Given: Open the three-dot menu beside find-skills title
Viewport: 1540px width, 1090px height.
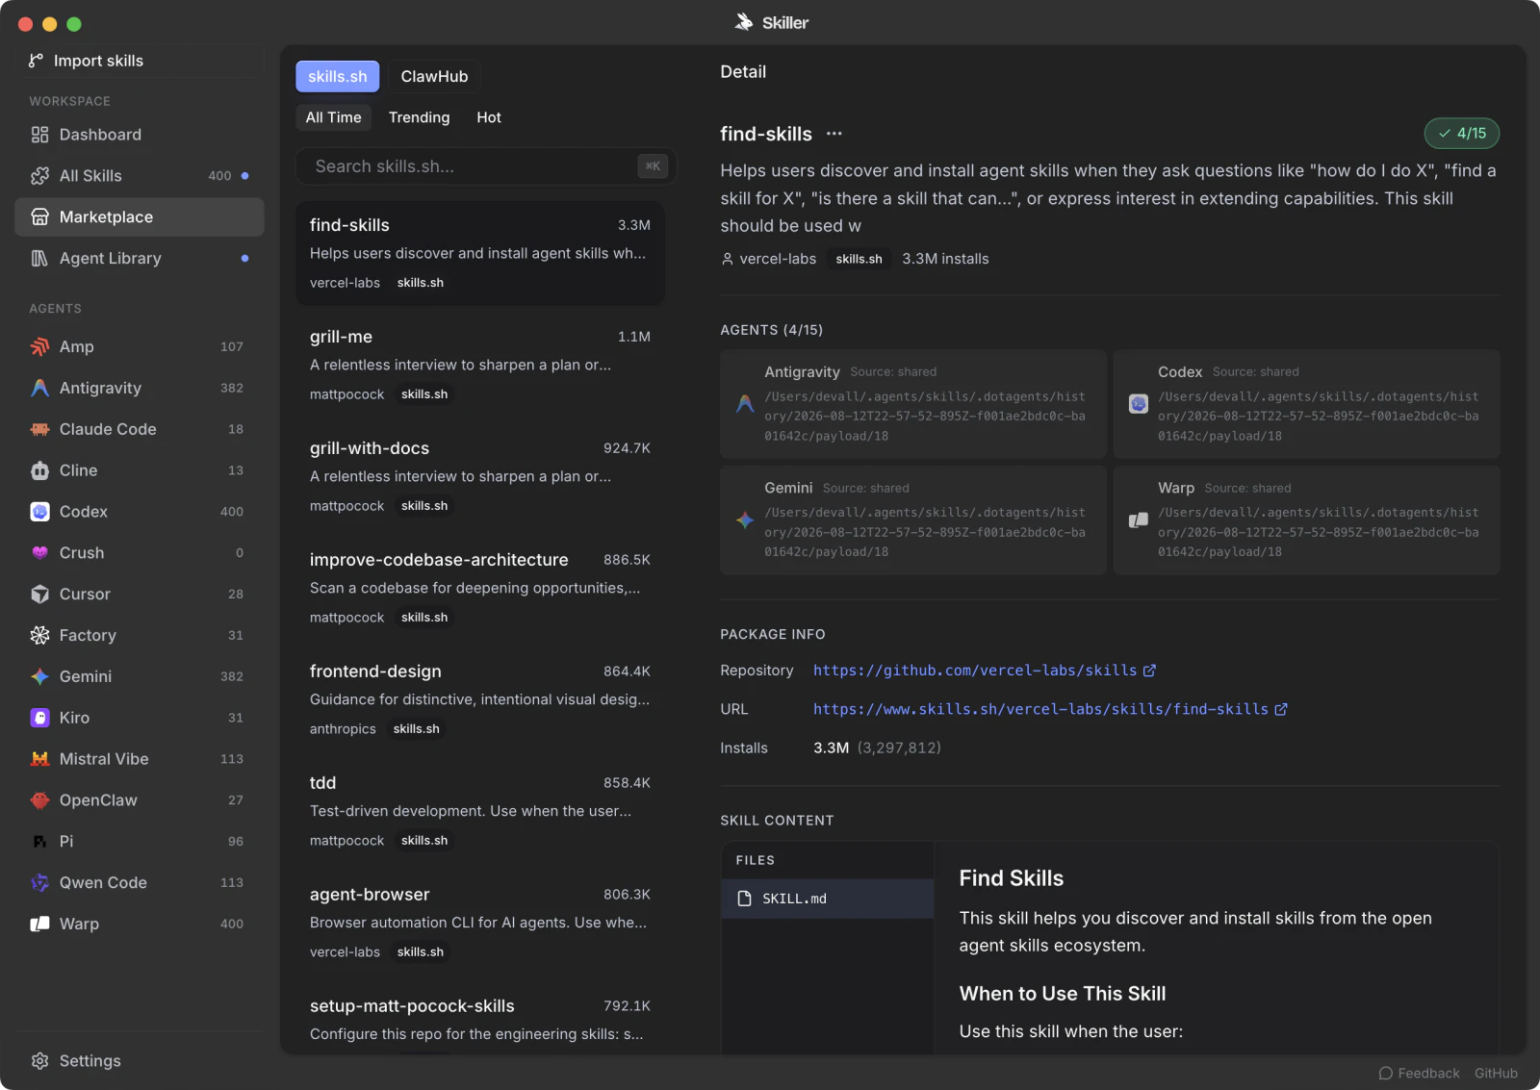Looking at the screenshot, I should pyautogui.click(x=834, y=134).
